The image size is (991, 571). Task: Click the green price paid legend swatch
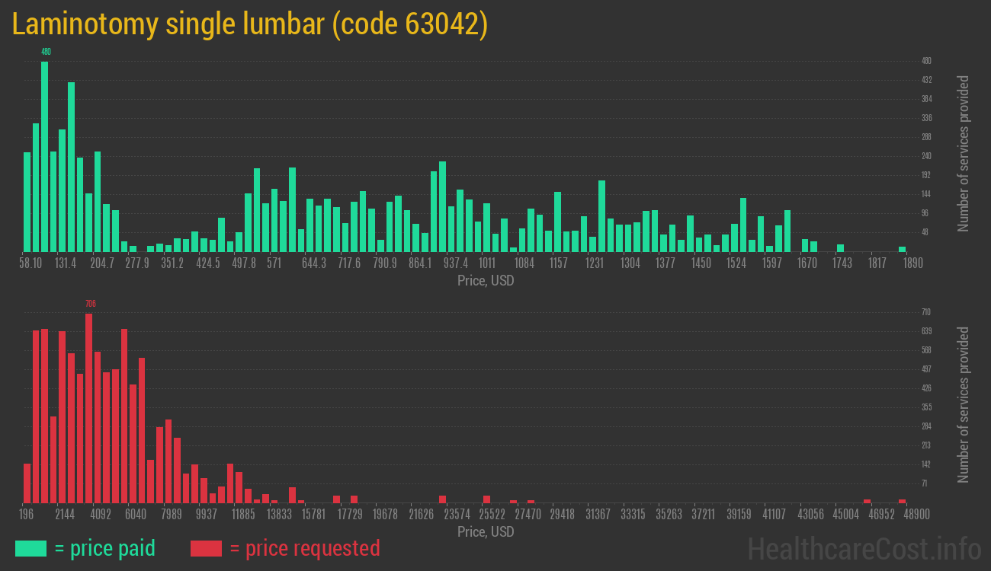click(x=30, y=548)
